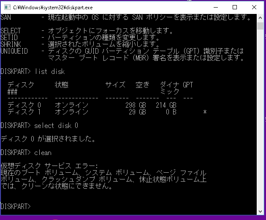
Task: Click the GPT asterisk for disk 1
Action: (x=205, y=112)
